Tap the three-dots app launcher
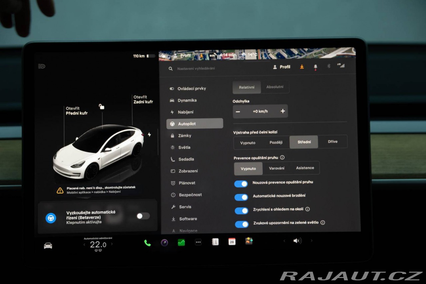The width and height of the screenshot is (426, 284). tap(198, 242)
